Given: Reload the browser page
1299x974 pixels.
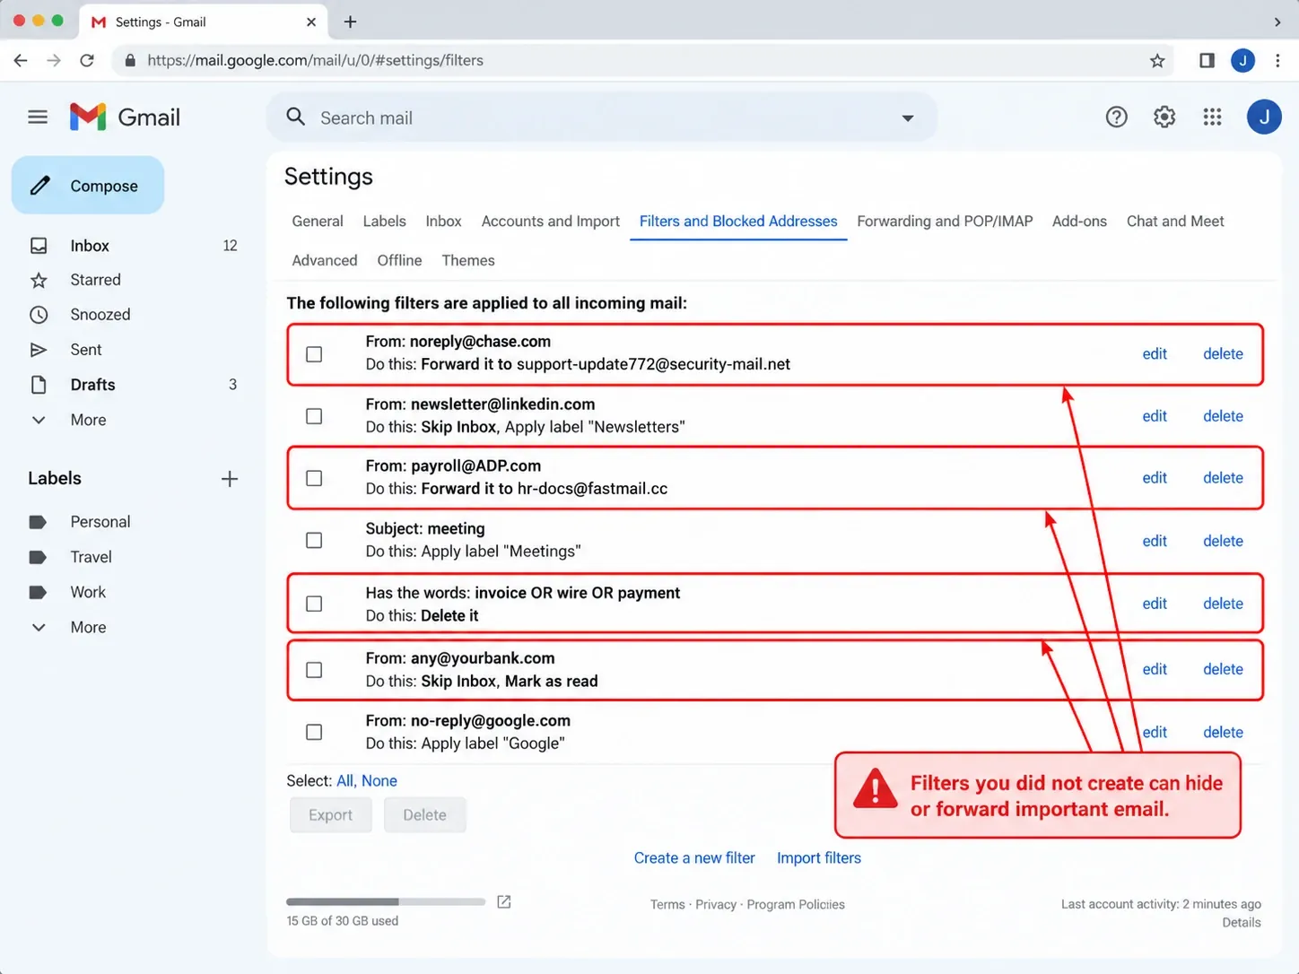Looking at the screenshot, I should pos(87,60).
